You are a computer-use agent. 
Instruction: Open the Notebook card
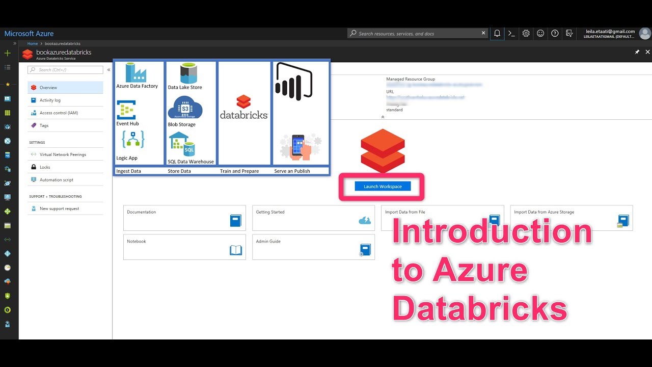coord(184,247)
